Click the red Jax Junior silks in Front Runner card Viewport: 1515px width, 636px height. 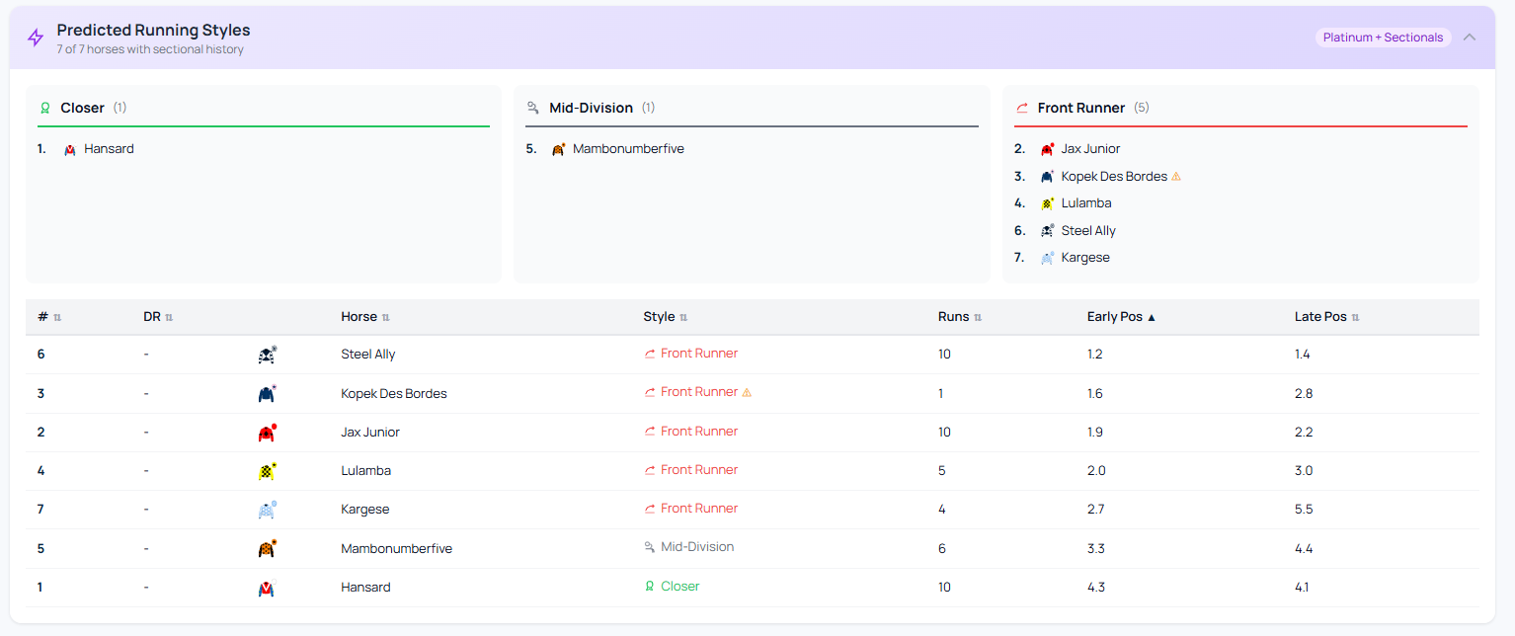coord(1048,149)
